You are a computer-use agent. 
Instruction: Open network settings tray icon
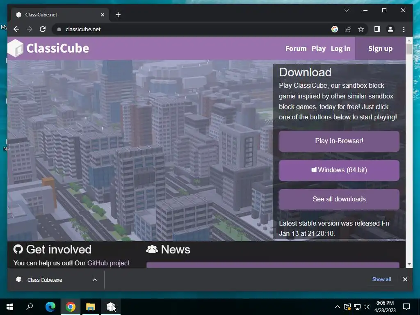[357, 307]
